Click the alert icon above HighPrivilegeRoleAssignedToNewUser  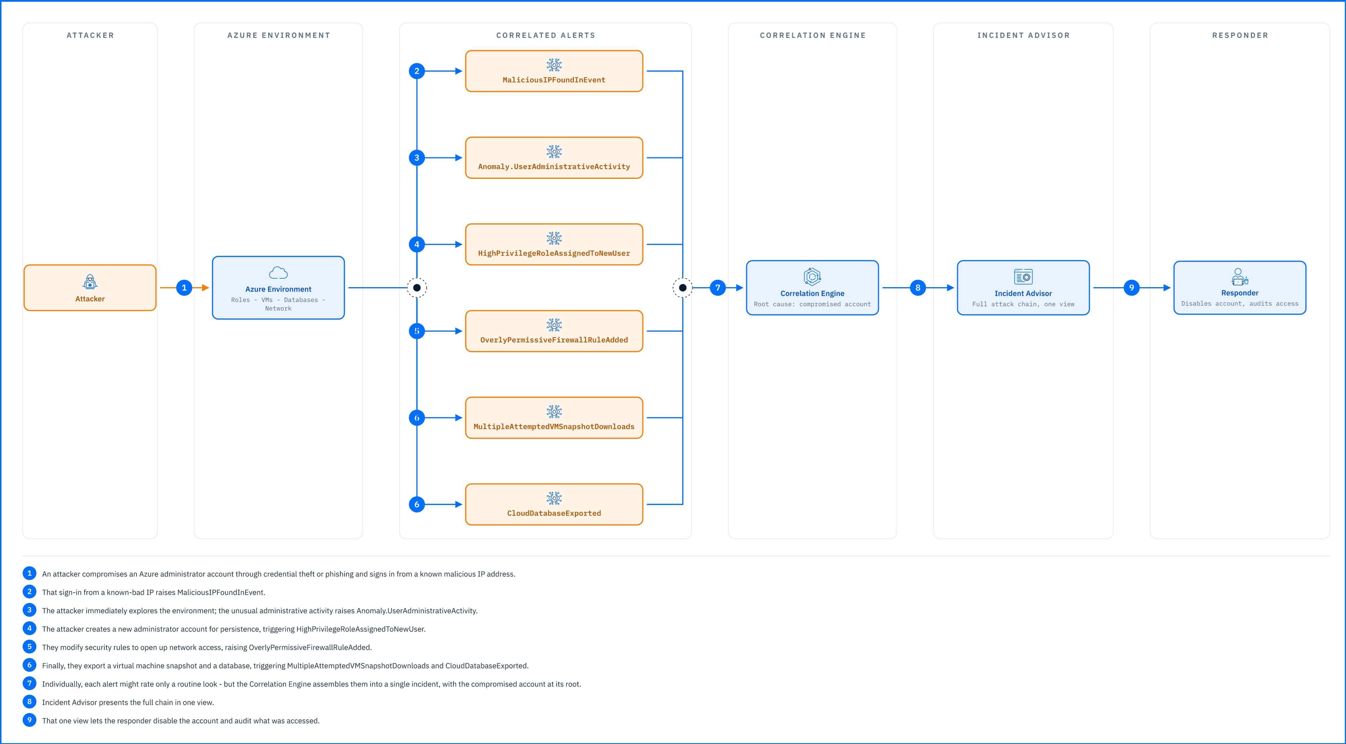pyautogui.click(x=554, y=238)
